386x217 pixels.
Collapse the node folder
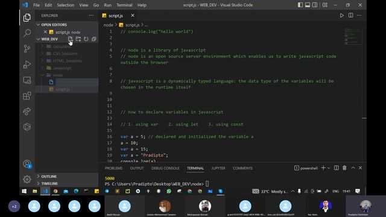67,75
